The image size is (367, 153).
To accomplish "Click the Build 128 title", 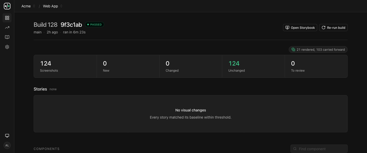I will coord(46,25).
